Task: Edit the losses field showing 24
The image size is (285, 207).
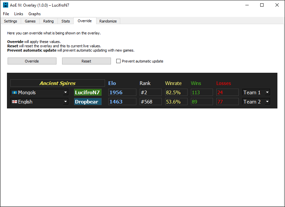Action: (228, 93)
